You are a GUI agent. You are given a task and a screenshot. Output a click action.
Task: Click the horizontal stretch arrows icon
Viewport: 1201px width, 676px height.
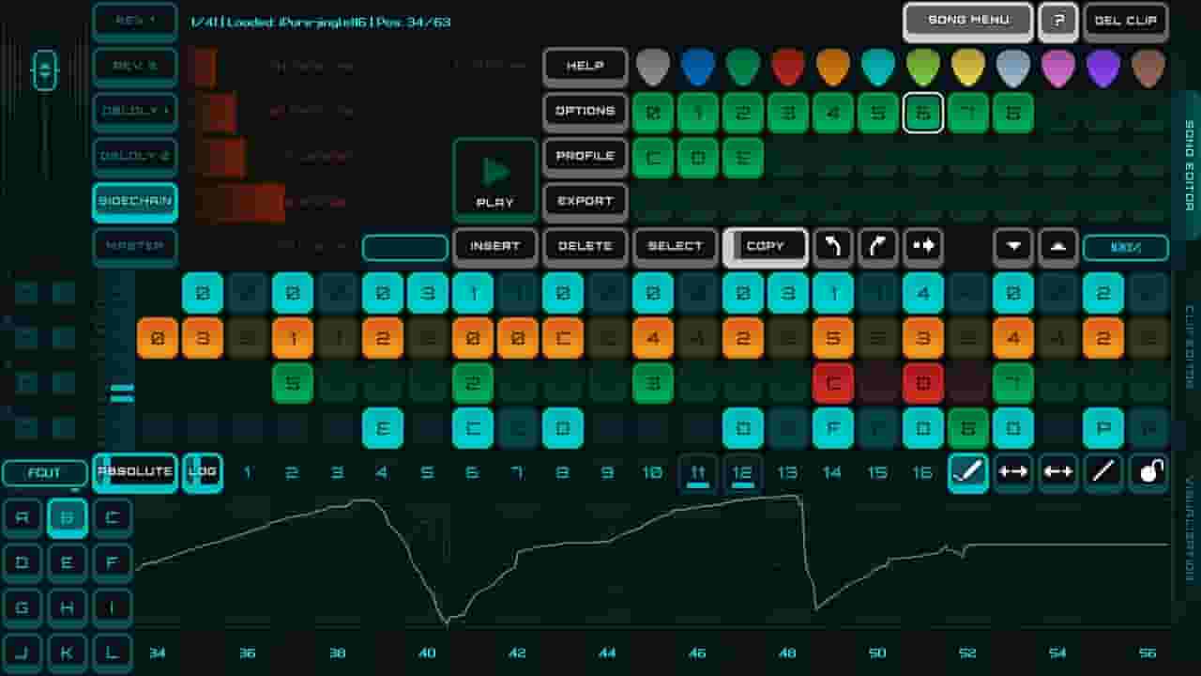tap(1013, 473)
